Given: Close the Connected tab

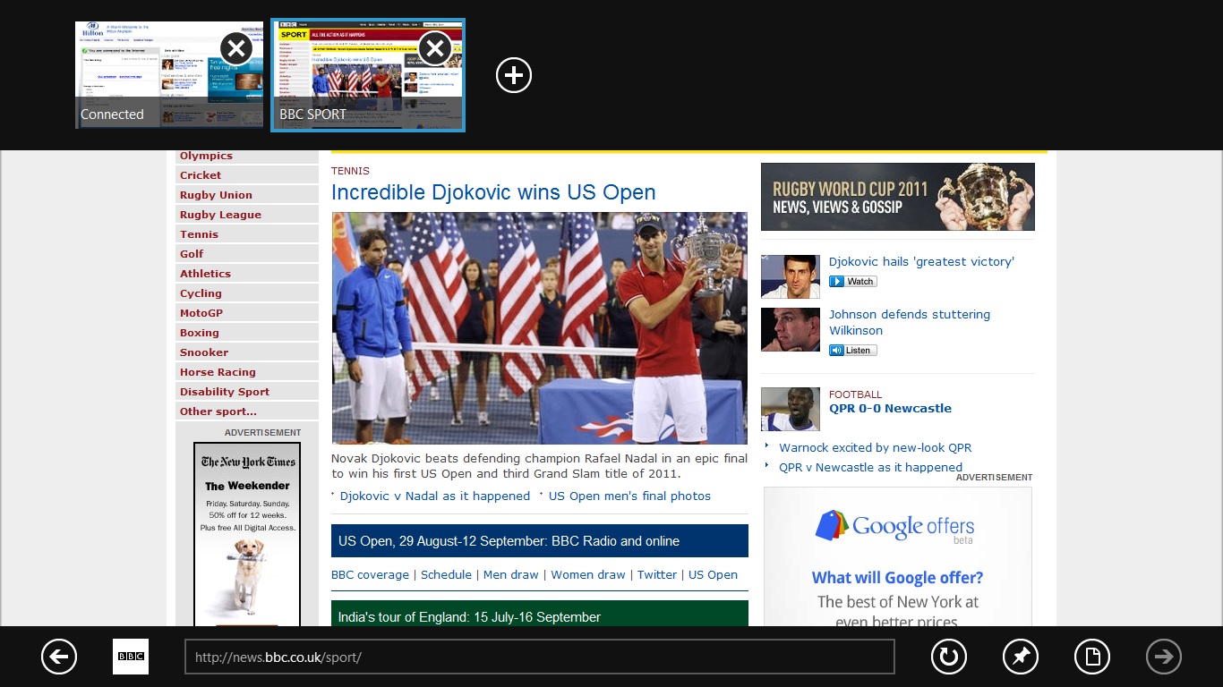Looking at the screenshot, I should coord(236,48).
